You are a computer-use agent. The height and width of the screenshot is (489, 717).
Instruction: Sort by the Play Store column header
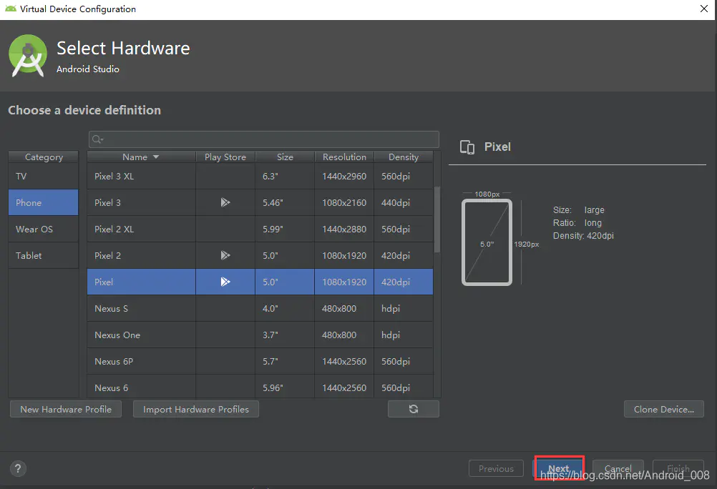[225, 157]
